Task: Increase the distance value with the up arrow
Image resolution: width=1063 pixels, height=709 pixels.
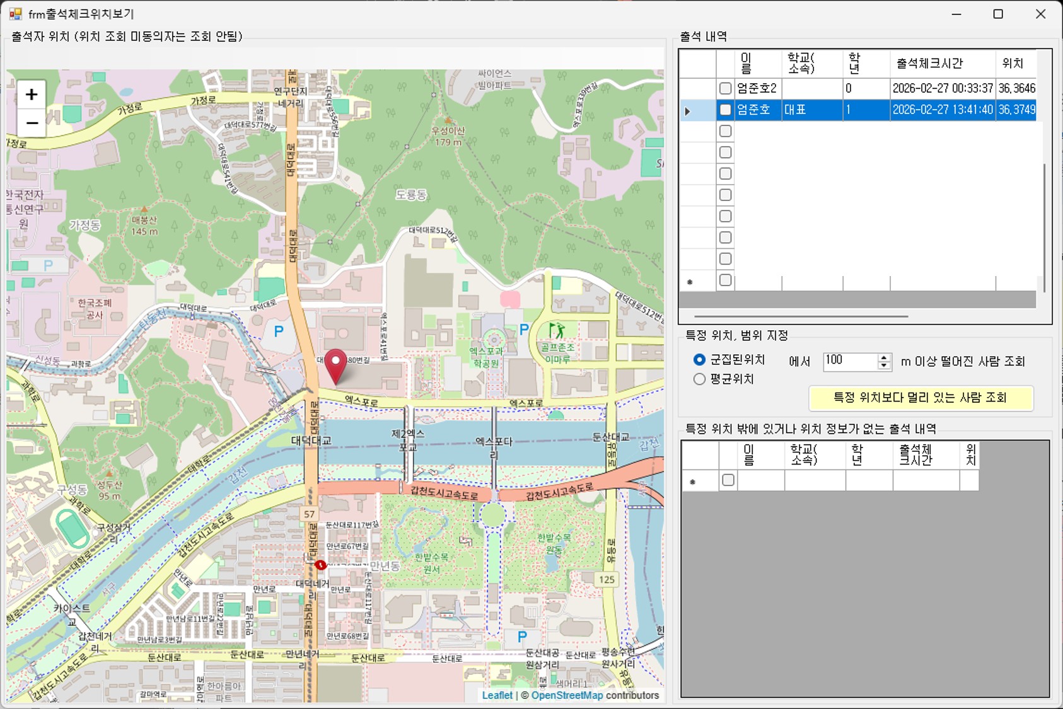Action: [884, 357]
